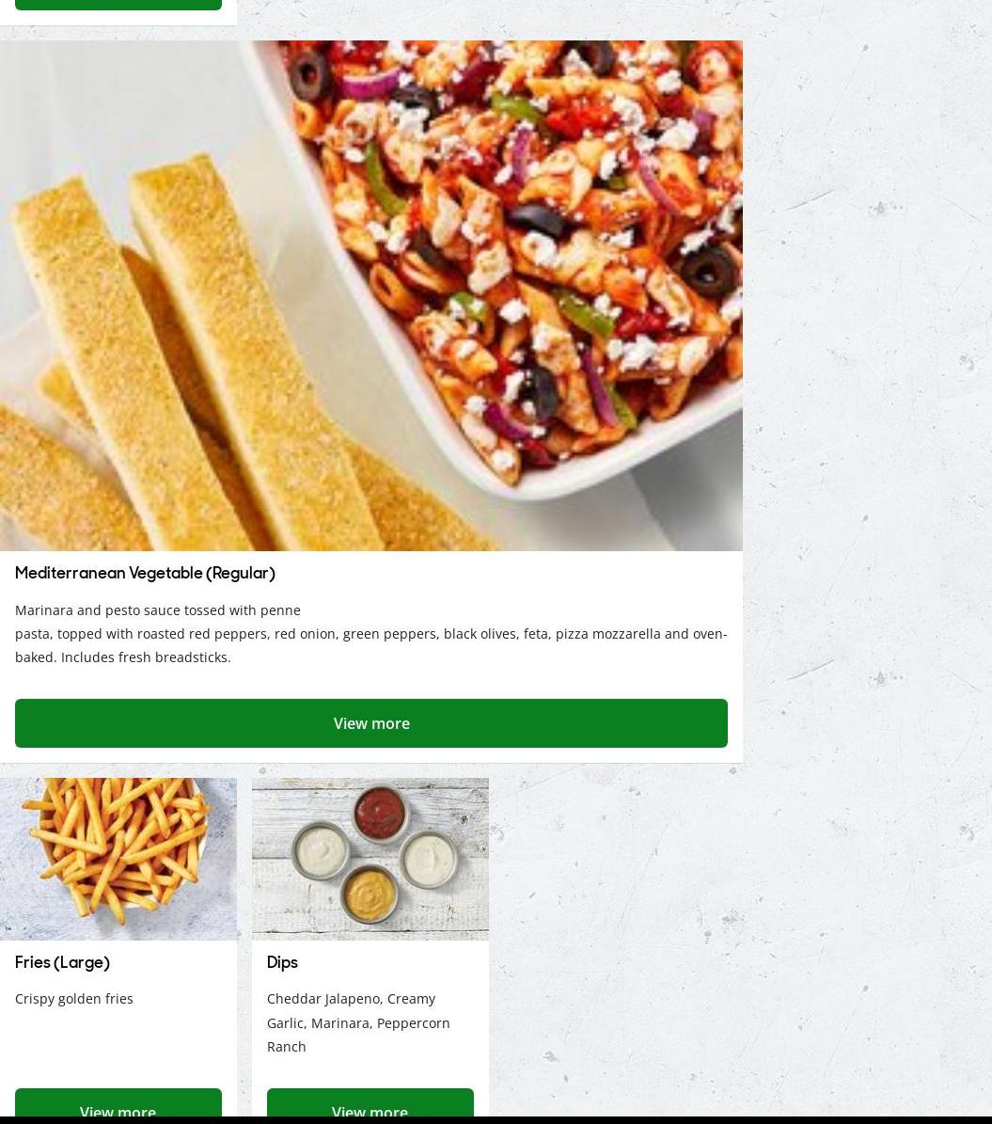Click the red marinara dip cup

[x=381, y=814]
